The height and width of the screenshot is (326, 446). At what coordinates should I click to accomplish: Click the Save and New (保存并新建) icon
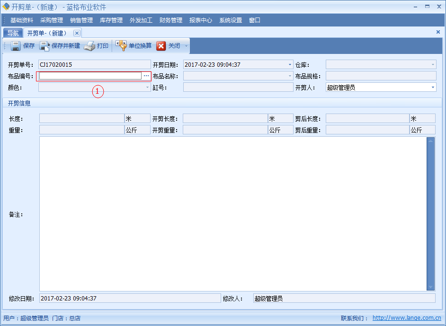(x=45, y=46)
